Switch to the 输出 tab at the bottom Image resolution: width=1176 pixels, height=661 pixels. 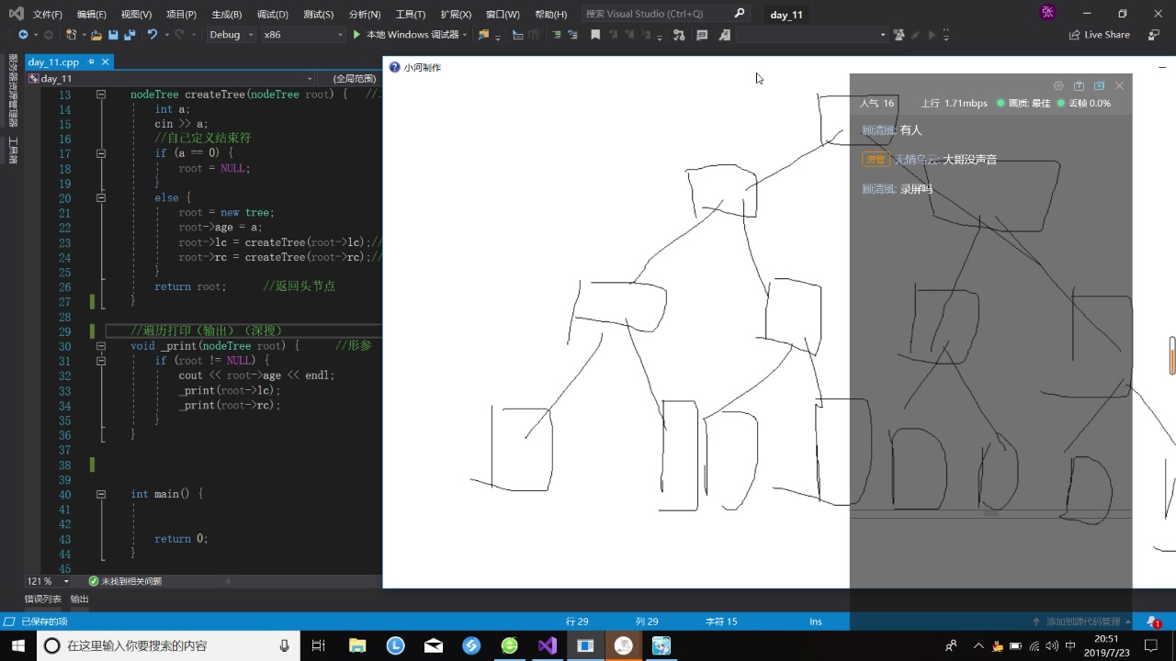[x=78, y=599]
